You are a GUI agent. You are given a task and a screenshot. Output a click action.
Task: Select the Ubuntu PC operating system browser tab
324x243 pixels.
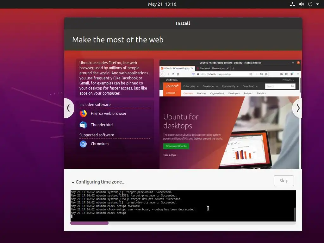pos(177,68)
